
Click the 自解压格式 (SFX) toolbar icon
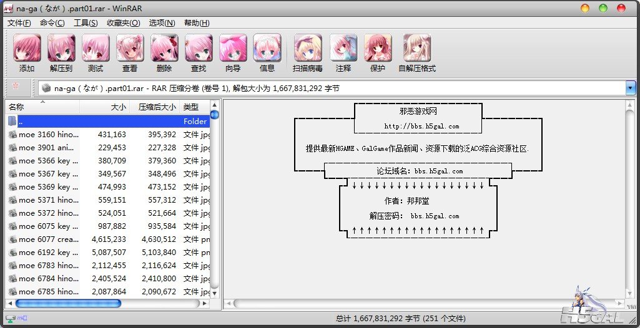coord(416,48)
